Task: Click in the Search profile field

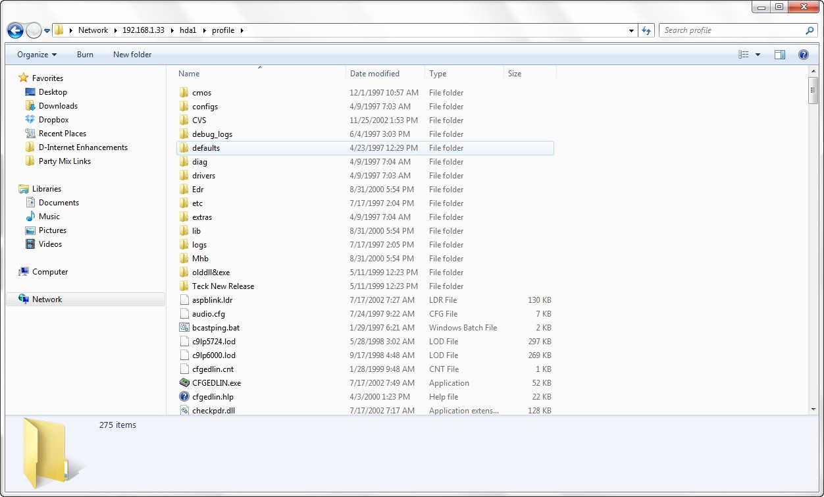Action: click(x=731, y=30)
